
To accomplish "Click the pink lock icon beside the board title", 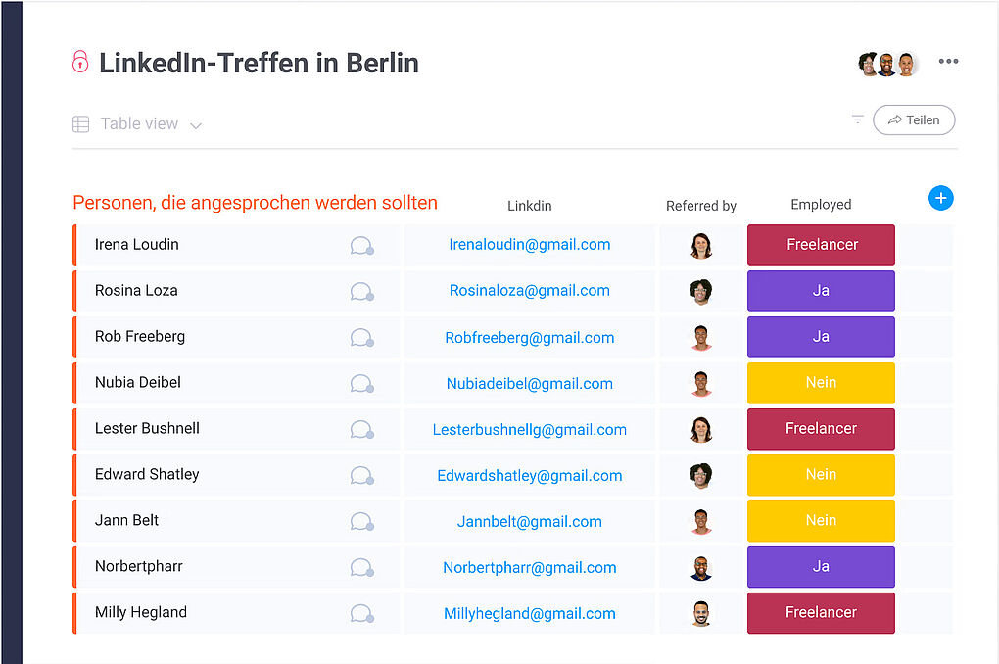I will (x=80, y=62).
